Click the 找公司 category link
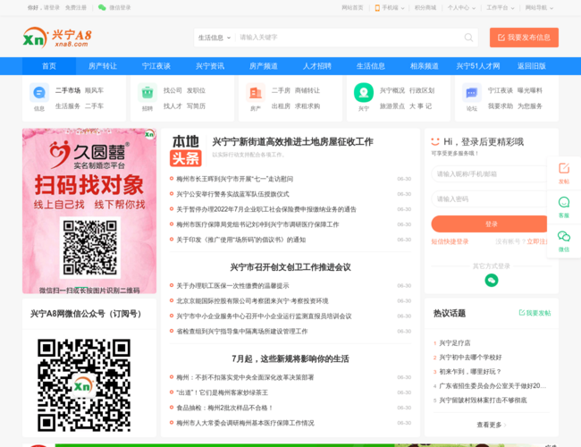This screenshot has width=581, height=447. click(173, 90)
